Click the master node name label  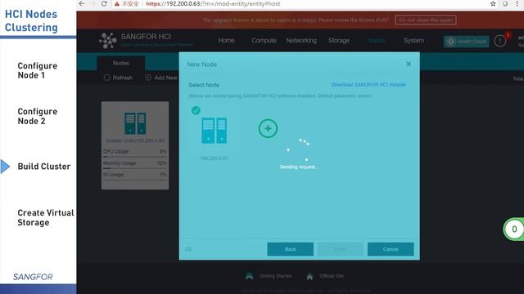(x=135, y=140)
